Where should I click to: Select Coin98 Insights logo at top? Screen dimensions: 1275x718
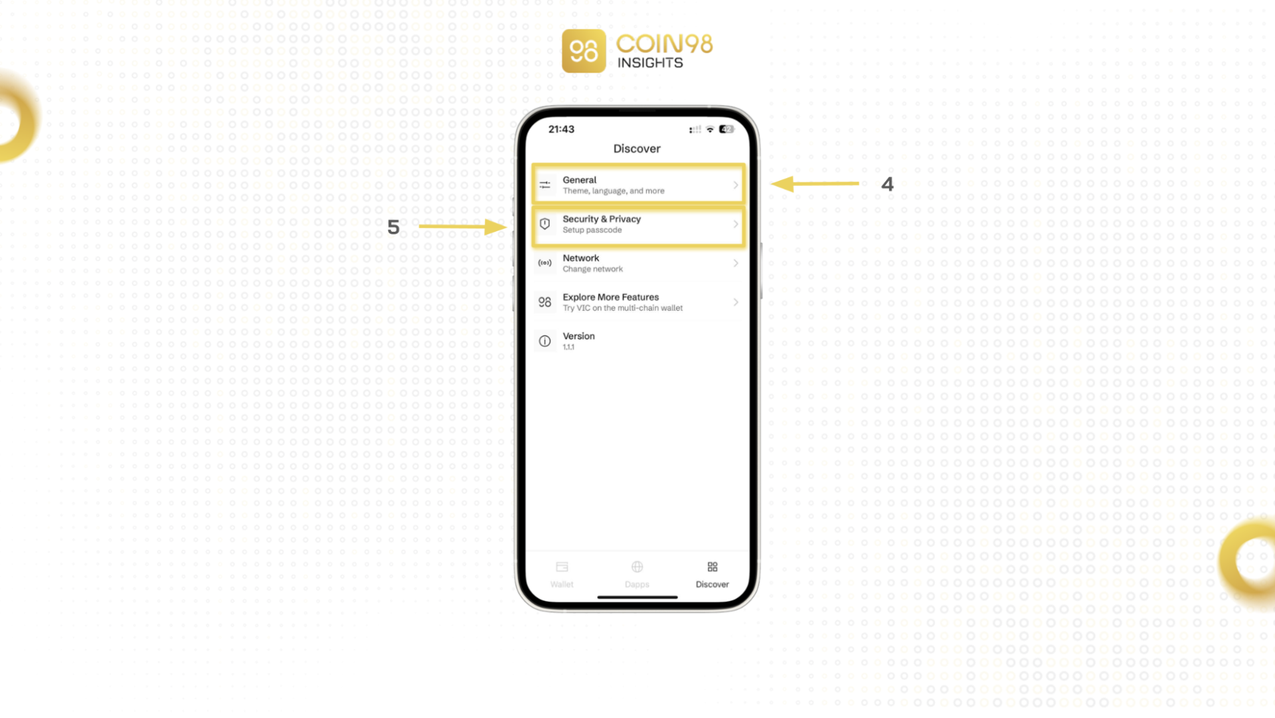click(x=637, y=50)
